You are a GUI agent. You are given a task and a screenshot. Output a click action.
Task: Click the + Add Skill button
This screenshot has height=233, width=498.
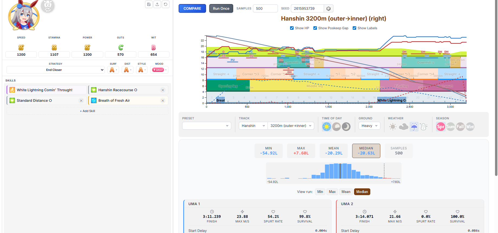(87, 111)
